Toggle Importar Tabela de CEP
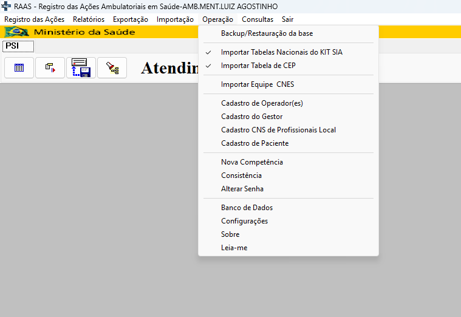 coord(289,66)
